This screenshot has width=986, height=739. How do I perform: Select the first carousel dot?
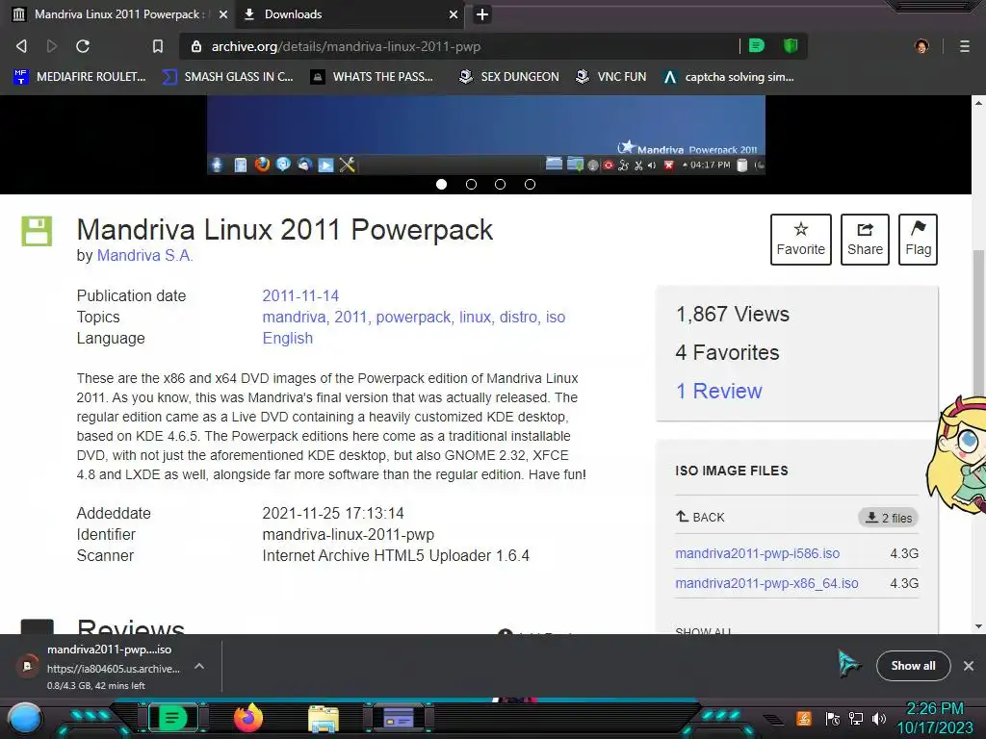(x=441, y=184)
